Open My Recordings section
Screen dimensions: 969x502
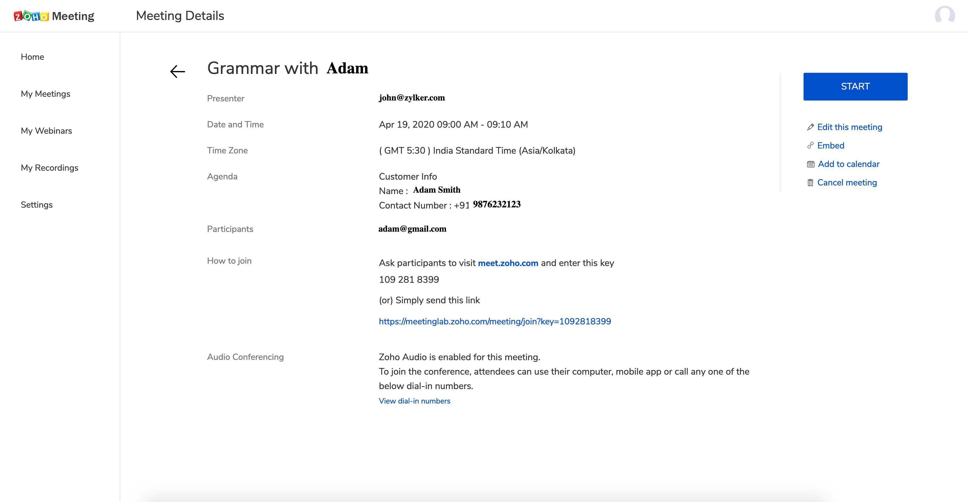(50, 168)
